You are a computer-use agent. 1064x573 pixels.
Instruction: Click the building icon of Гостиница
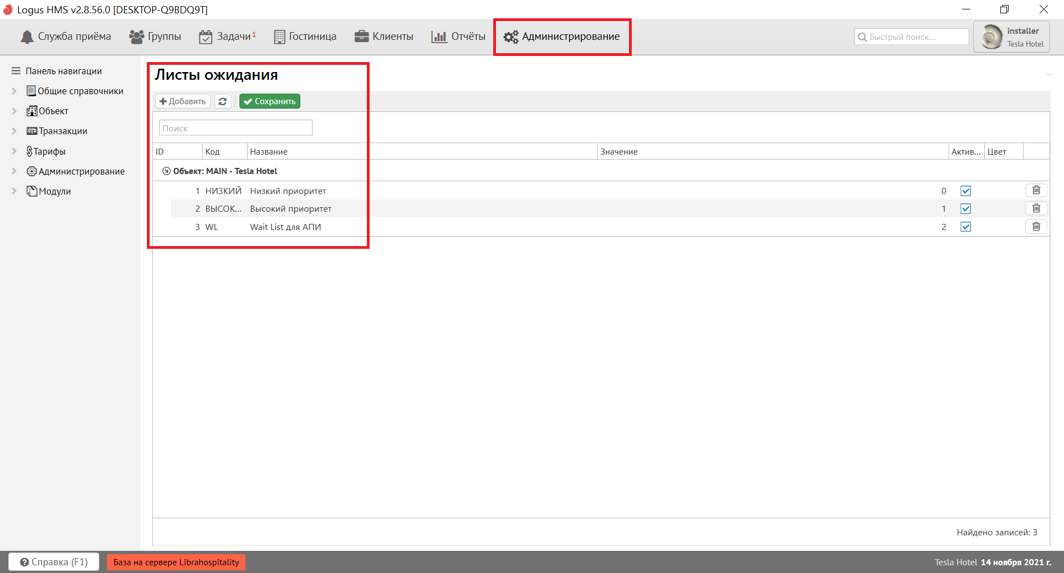click(x=279, y=37)
